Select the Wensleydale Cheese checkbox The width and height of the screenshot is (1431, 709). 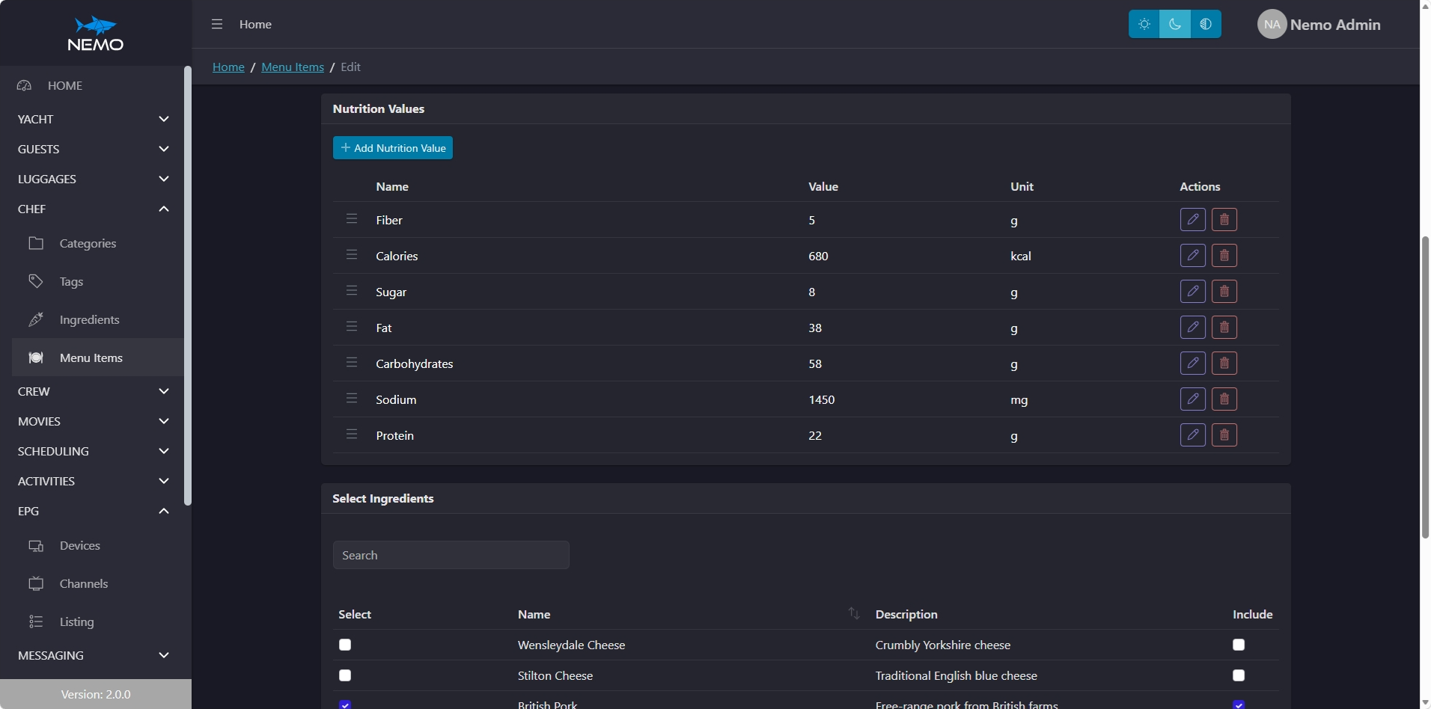coord(345,645)
